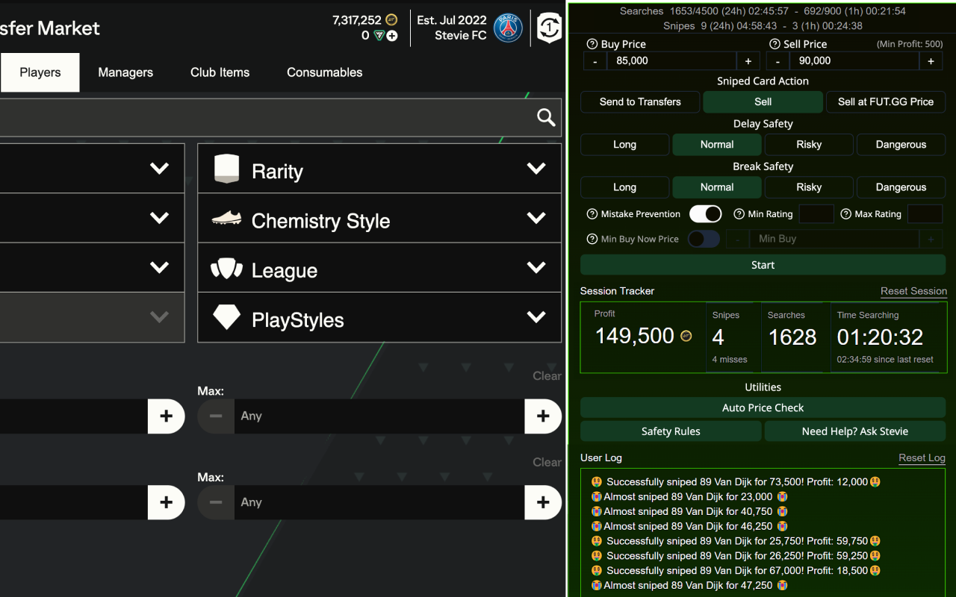Click Buy Price help question icon
This screenshot has width=956, height=597.
click(x=592, y=44)
